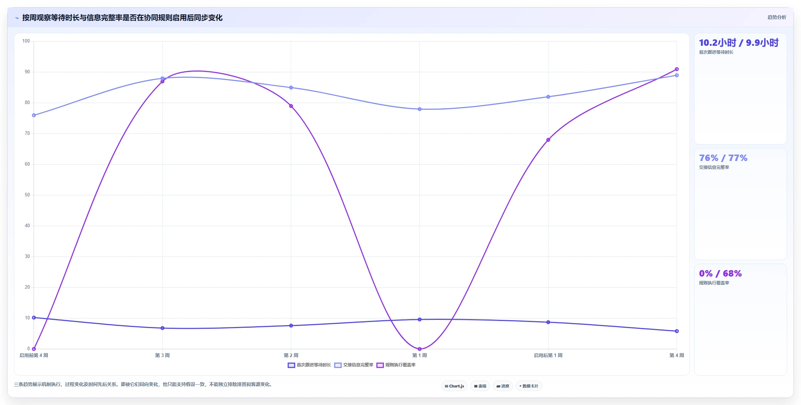This screenshot has height=405, width=801.
Task: Select the Chart.js chip
Action: tap(454, 386)
